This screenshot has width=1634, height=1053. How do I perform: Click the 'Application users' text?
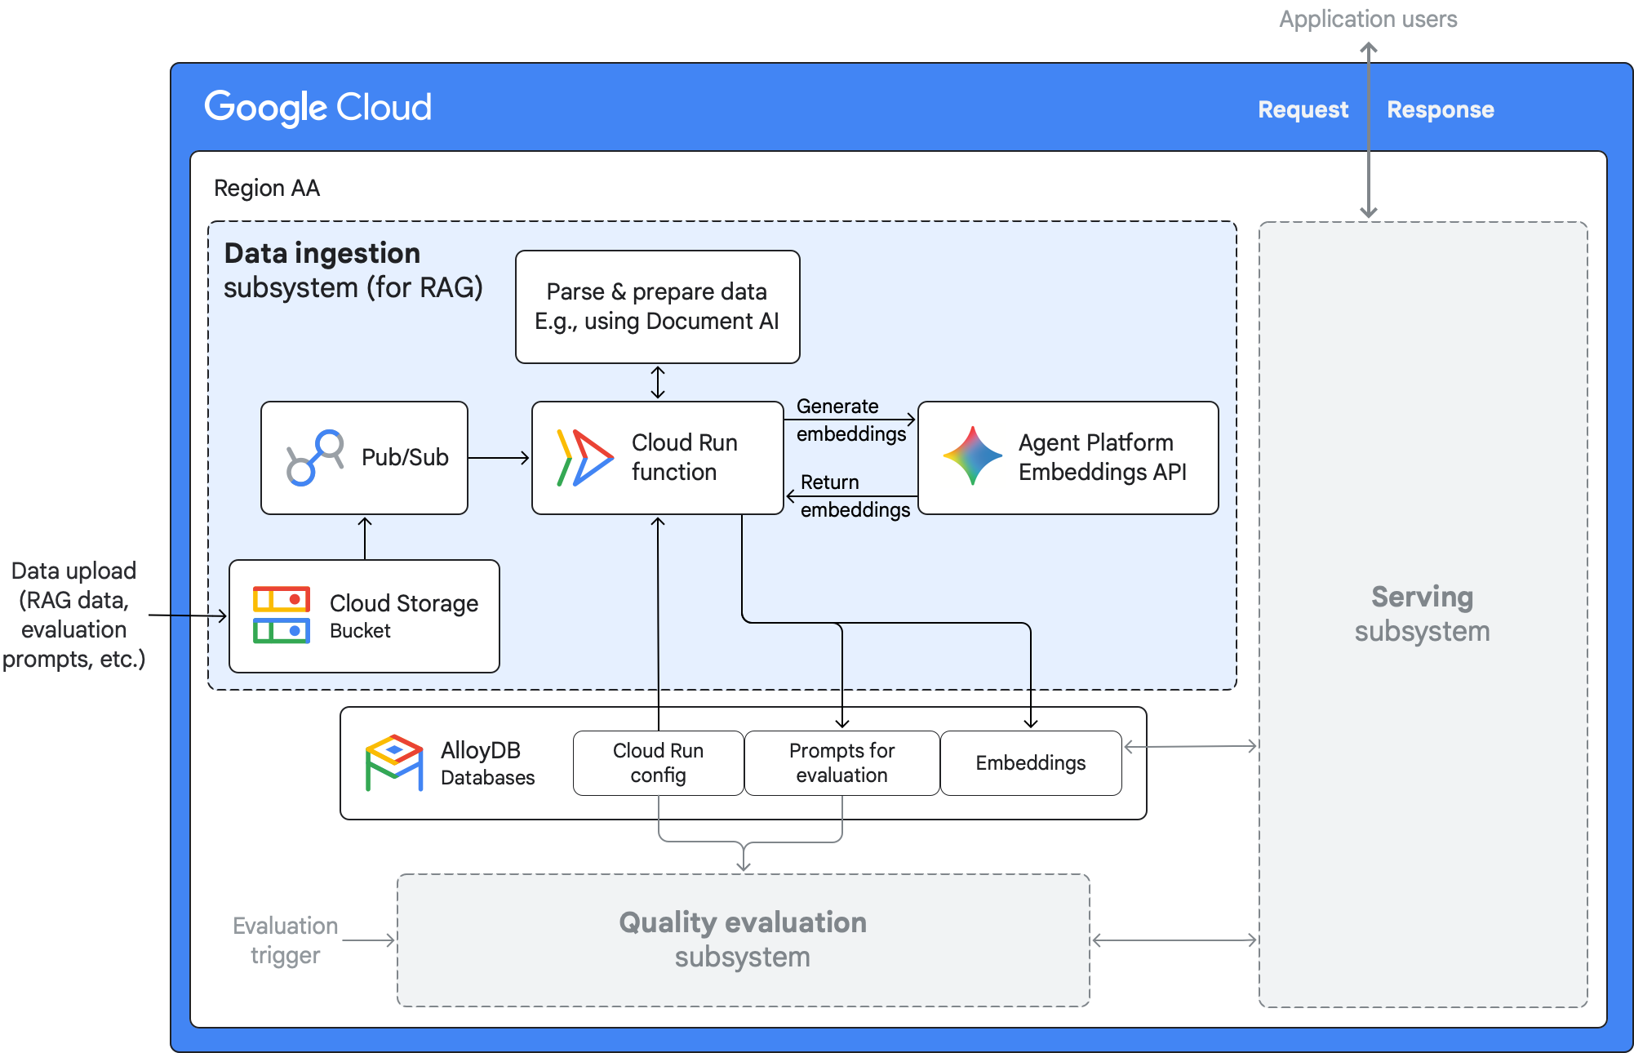[x=1368, y=19]
